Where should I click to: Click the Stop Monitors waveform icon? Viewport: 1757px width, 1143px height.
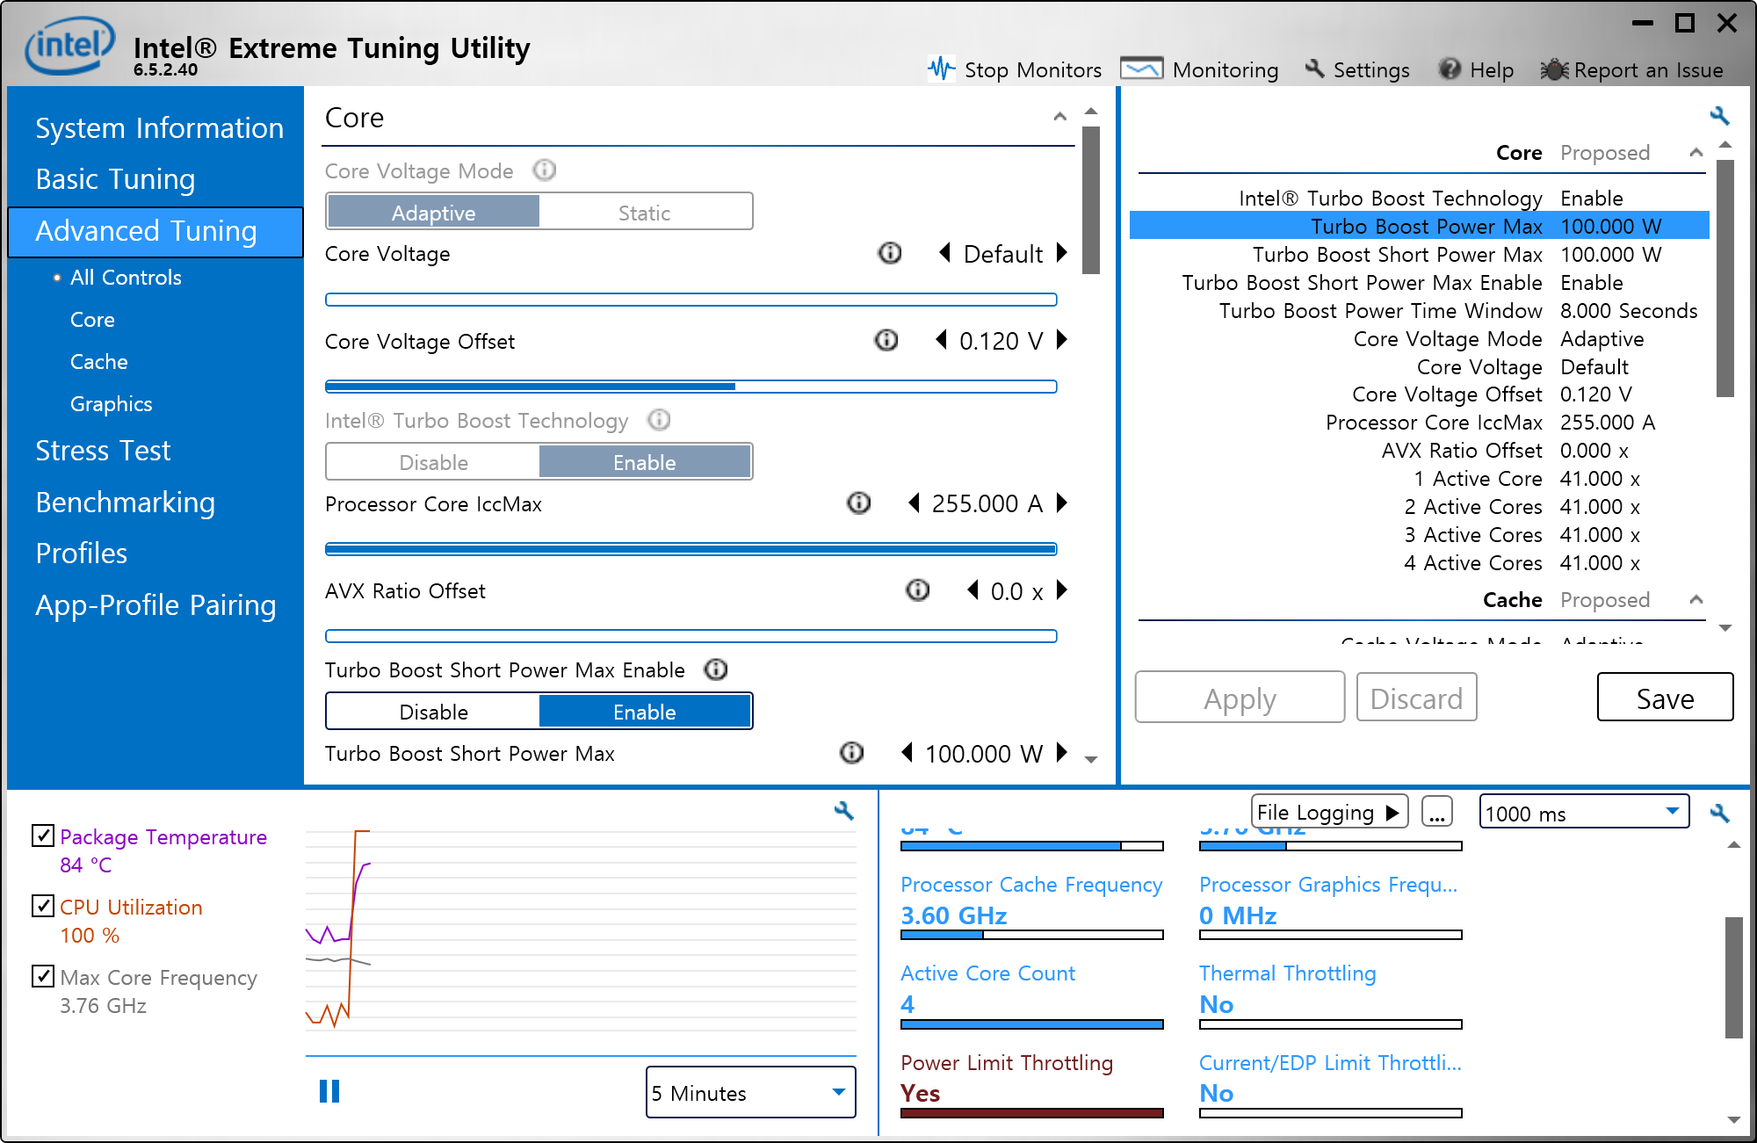coord(941,69)
